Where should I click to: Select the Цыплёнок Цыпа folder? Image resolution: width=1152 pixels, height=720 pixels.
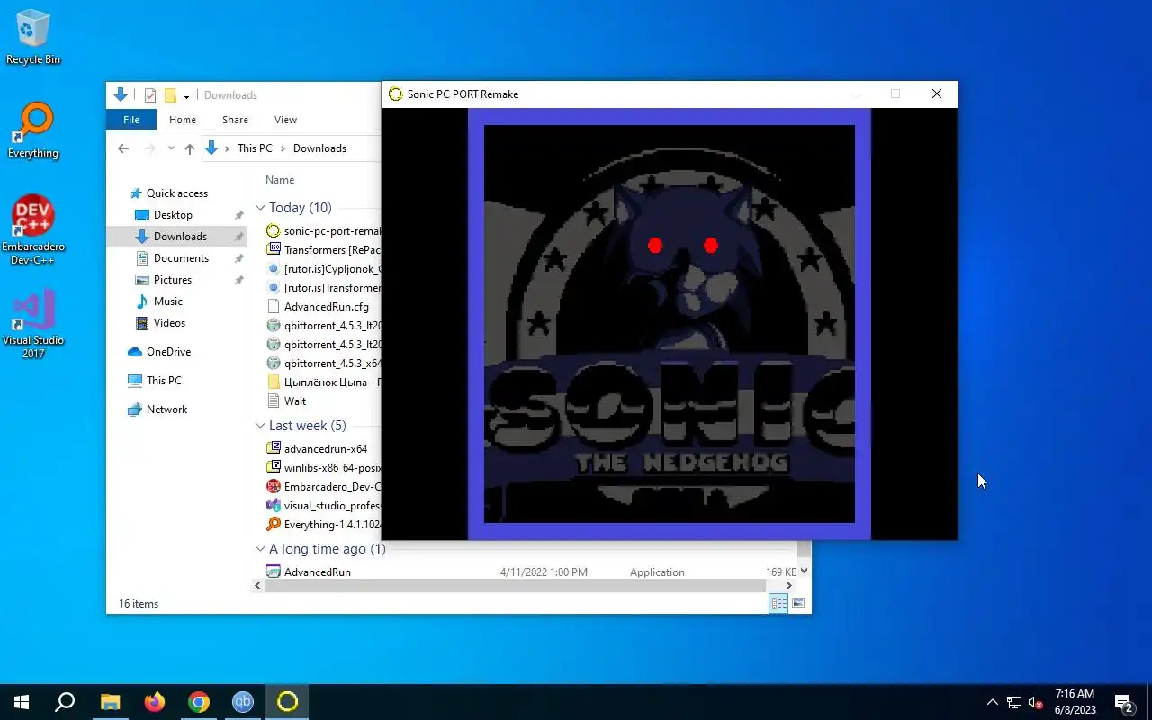point(323,382)
